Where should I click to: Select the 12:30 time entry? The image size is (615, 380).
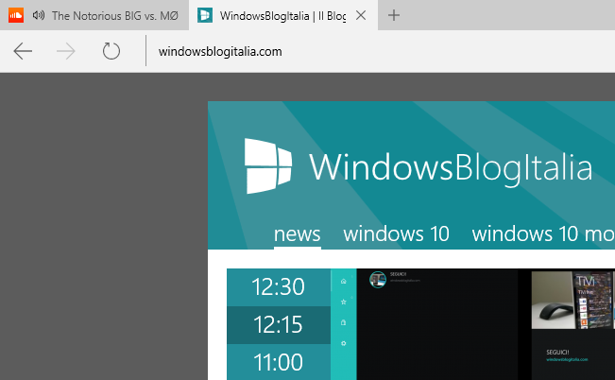coord(279,287)
